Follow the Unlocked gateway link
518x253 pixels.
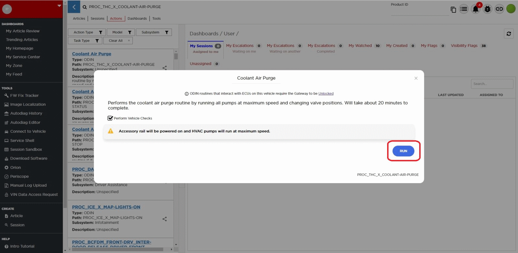click(x=326, y=93)
